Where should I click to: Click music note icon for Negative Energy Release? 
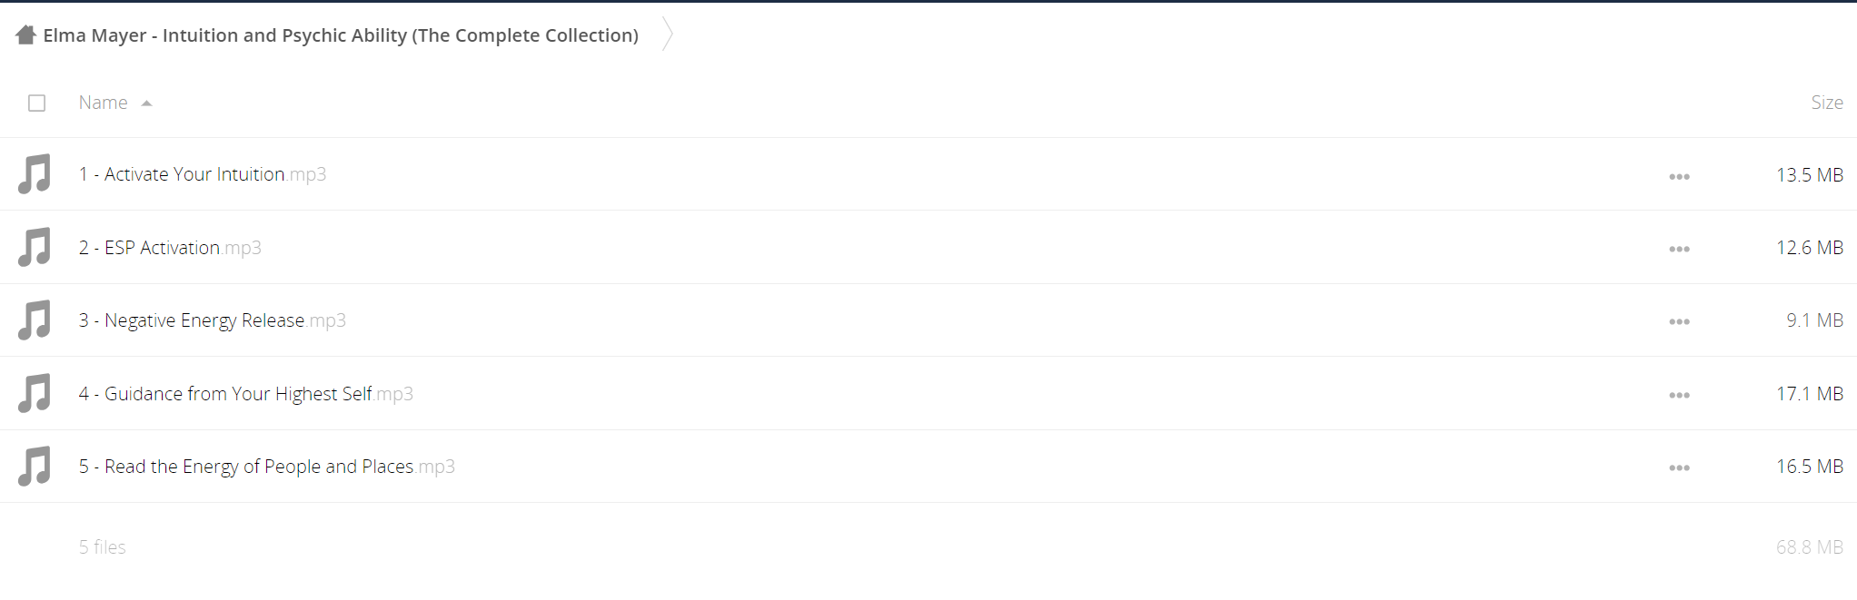(x=35, y=320)
